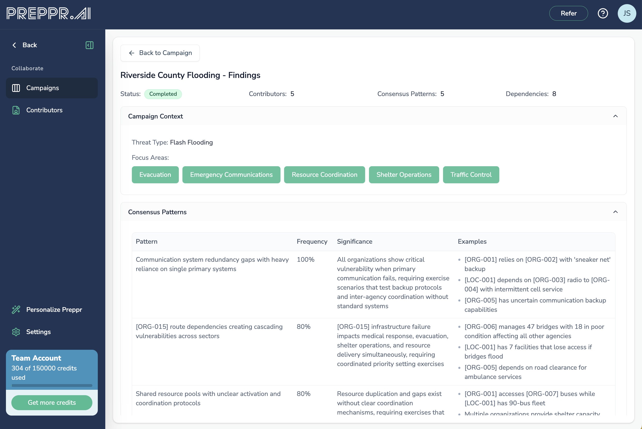This screenshot has height=429, width=642.
Task: Collapse the sidebar panel icon
Action: [89, 45]
